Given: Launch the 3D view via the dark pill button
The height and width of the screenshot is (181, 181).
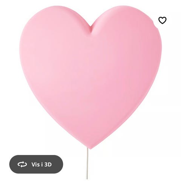Looking at the screenshot, I should (x=36, y=164).
